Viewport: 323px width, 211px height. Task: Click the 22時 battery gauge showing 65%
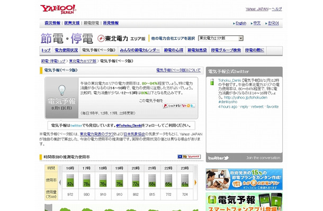pos(168,180)
